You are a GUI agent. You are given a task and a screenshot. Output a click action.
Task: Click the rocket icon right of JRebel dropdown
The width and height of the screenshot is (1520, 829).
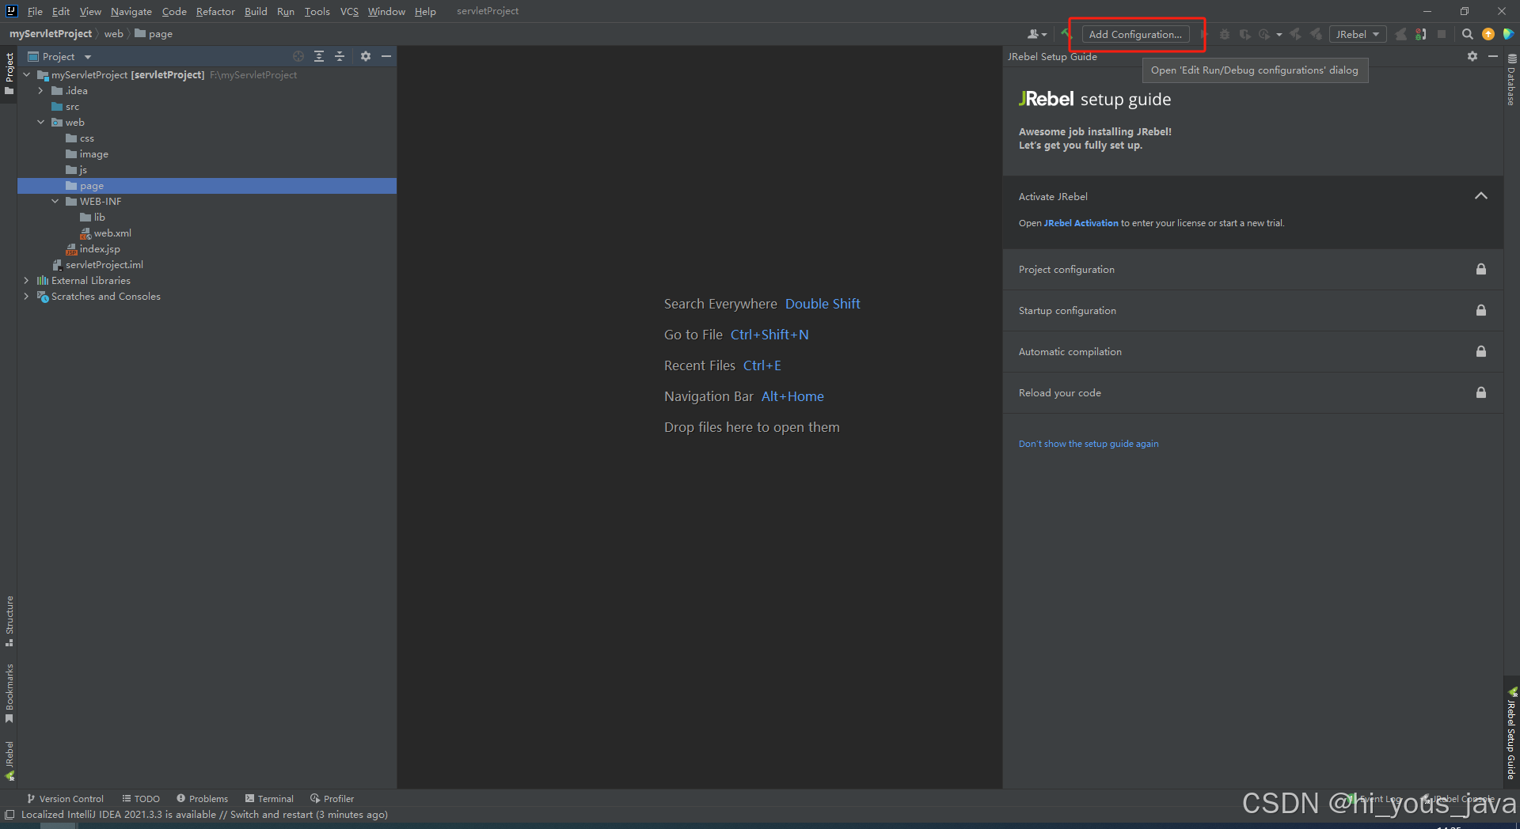[1400, 34]
